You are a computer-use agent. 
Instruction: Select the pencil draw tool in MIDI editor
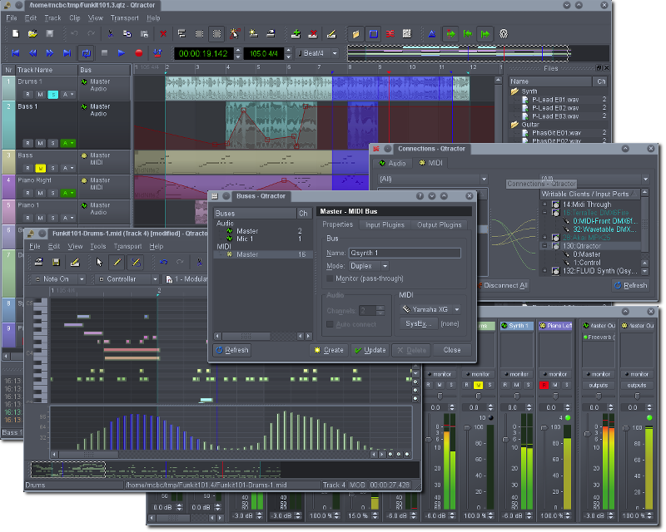pos(118,263)
